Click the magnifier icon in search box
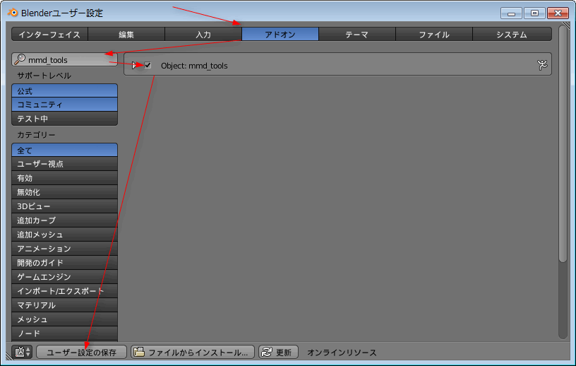 click(20, 59)
